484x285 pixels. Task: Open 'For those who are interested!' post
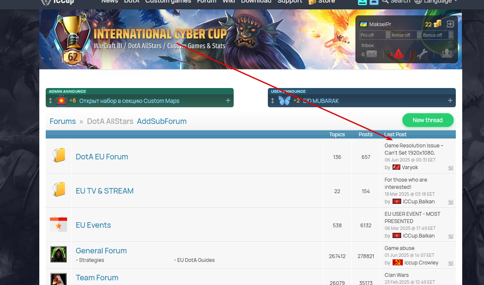[x=406, y=183]
